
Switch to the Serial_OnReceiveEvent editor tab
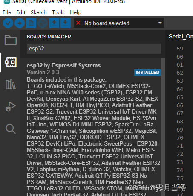point(181,37)
